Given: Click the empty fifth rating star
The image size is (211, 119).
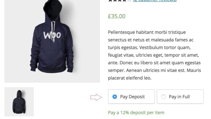Looking at the screenshot, I should coord(129,1).
